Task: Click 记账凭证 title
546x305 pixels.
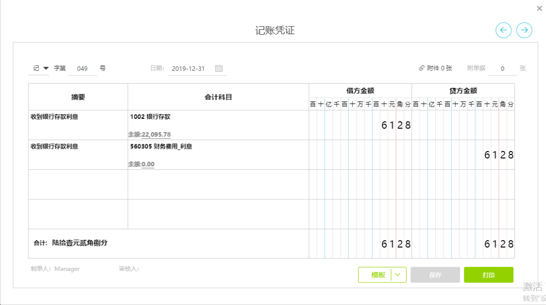Action: (x=275, y=30)
